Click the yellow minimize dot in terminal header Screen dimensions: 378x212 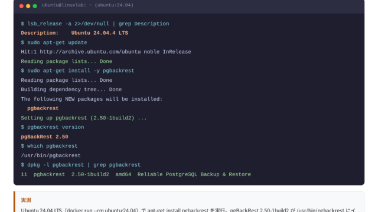(28, 6)
